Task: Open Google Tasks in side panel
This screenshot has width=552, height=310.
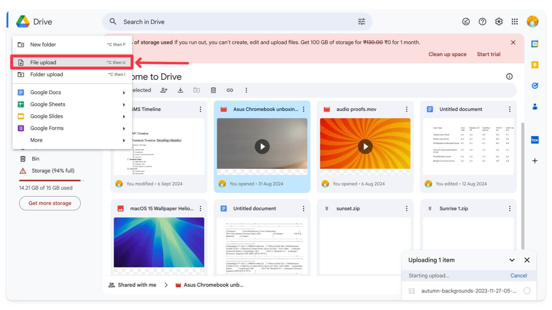Action: click(535, 86)
